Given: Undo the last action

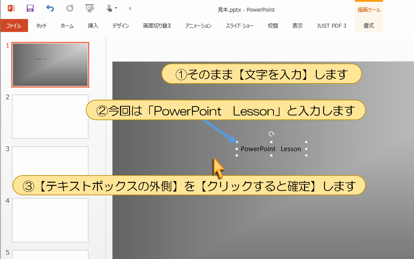Looking at the screenshot, I should 50,8.
